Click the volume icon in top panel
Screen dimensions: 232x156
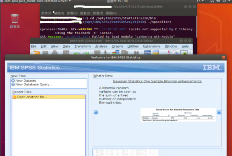(218, 1)
